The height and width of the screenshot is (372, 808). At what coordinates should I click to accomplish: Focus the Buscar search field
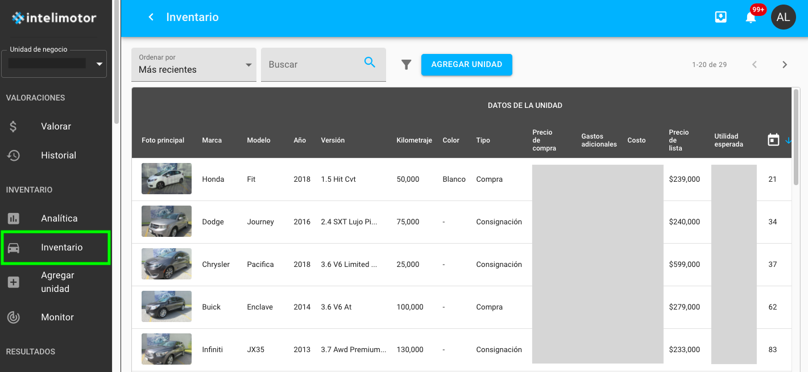(324, 65)
